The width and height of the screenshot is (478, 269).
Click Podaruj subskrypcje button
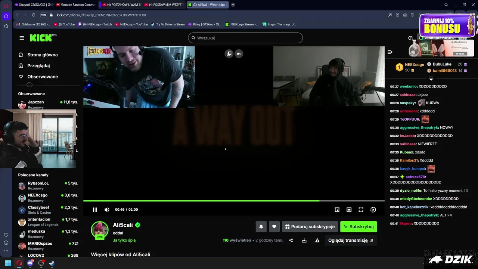(x=310, y=226)
